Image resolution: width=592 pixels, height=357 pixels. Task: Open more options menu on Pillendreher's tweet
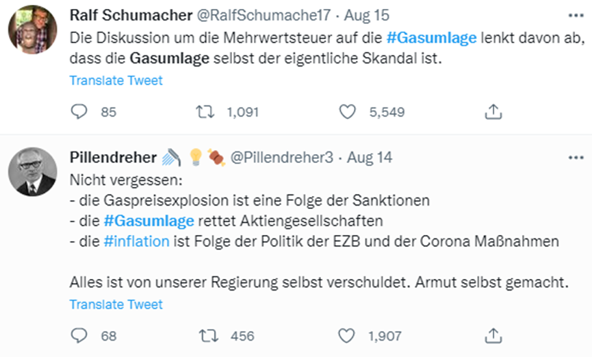coord(575,158)
